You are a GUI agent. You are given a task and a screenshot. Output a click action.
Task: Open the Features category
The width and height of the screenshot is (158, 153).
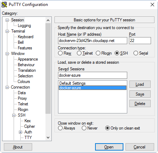click(25, 48)
